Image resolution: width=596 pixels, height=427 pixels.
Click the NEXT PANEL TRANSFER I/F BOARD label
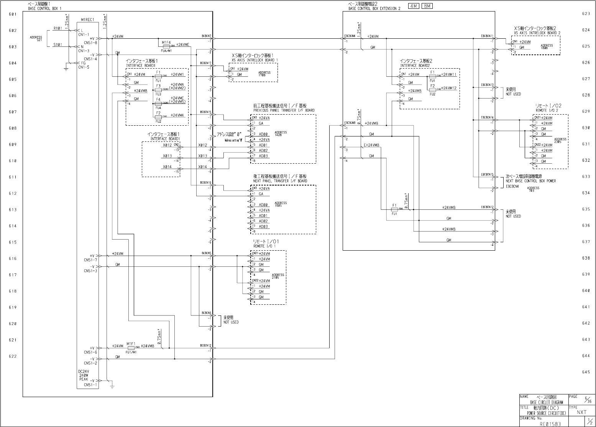tap(280, 181)
